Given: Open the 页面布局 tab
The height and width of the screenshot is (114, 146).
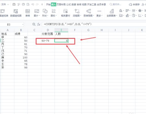Looking at the screenshot, I should (x=61, y=4).
